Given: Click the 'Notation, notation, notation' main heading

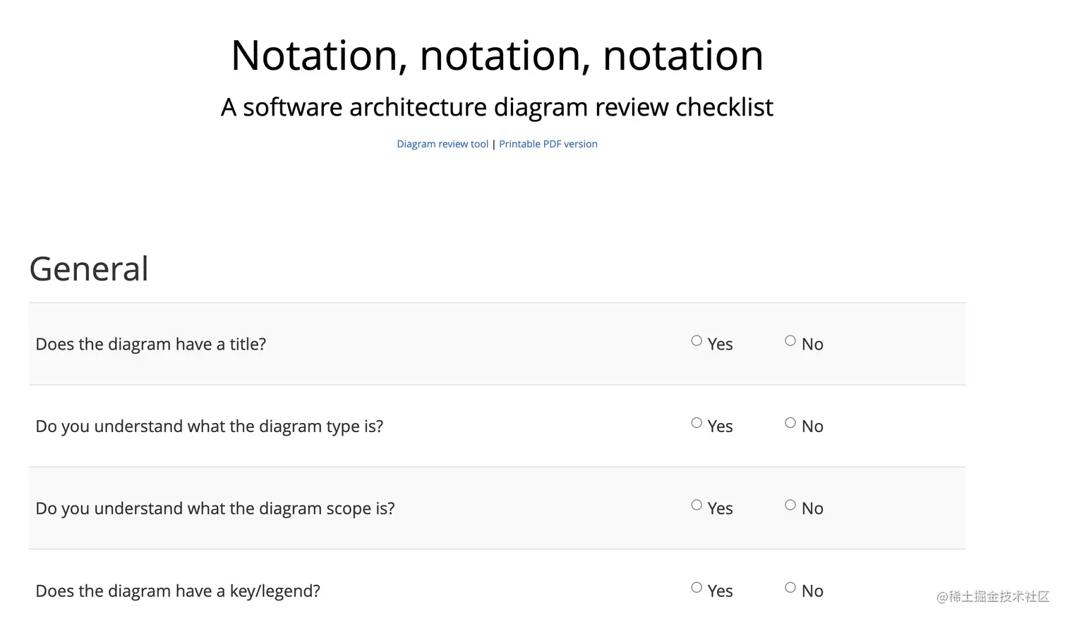Looking at the screenshot, I should [x=497, y=56].
